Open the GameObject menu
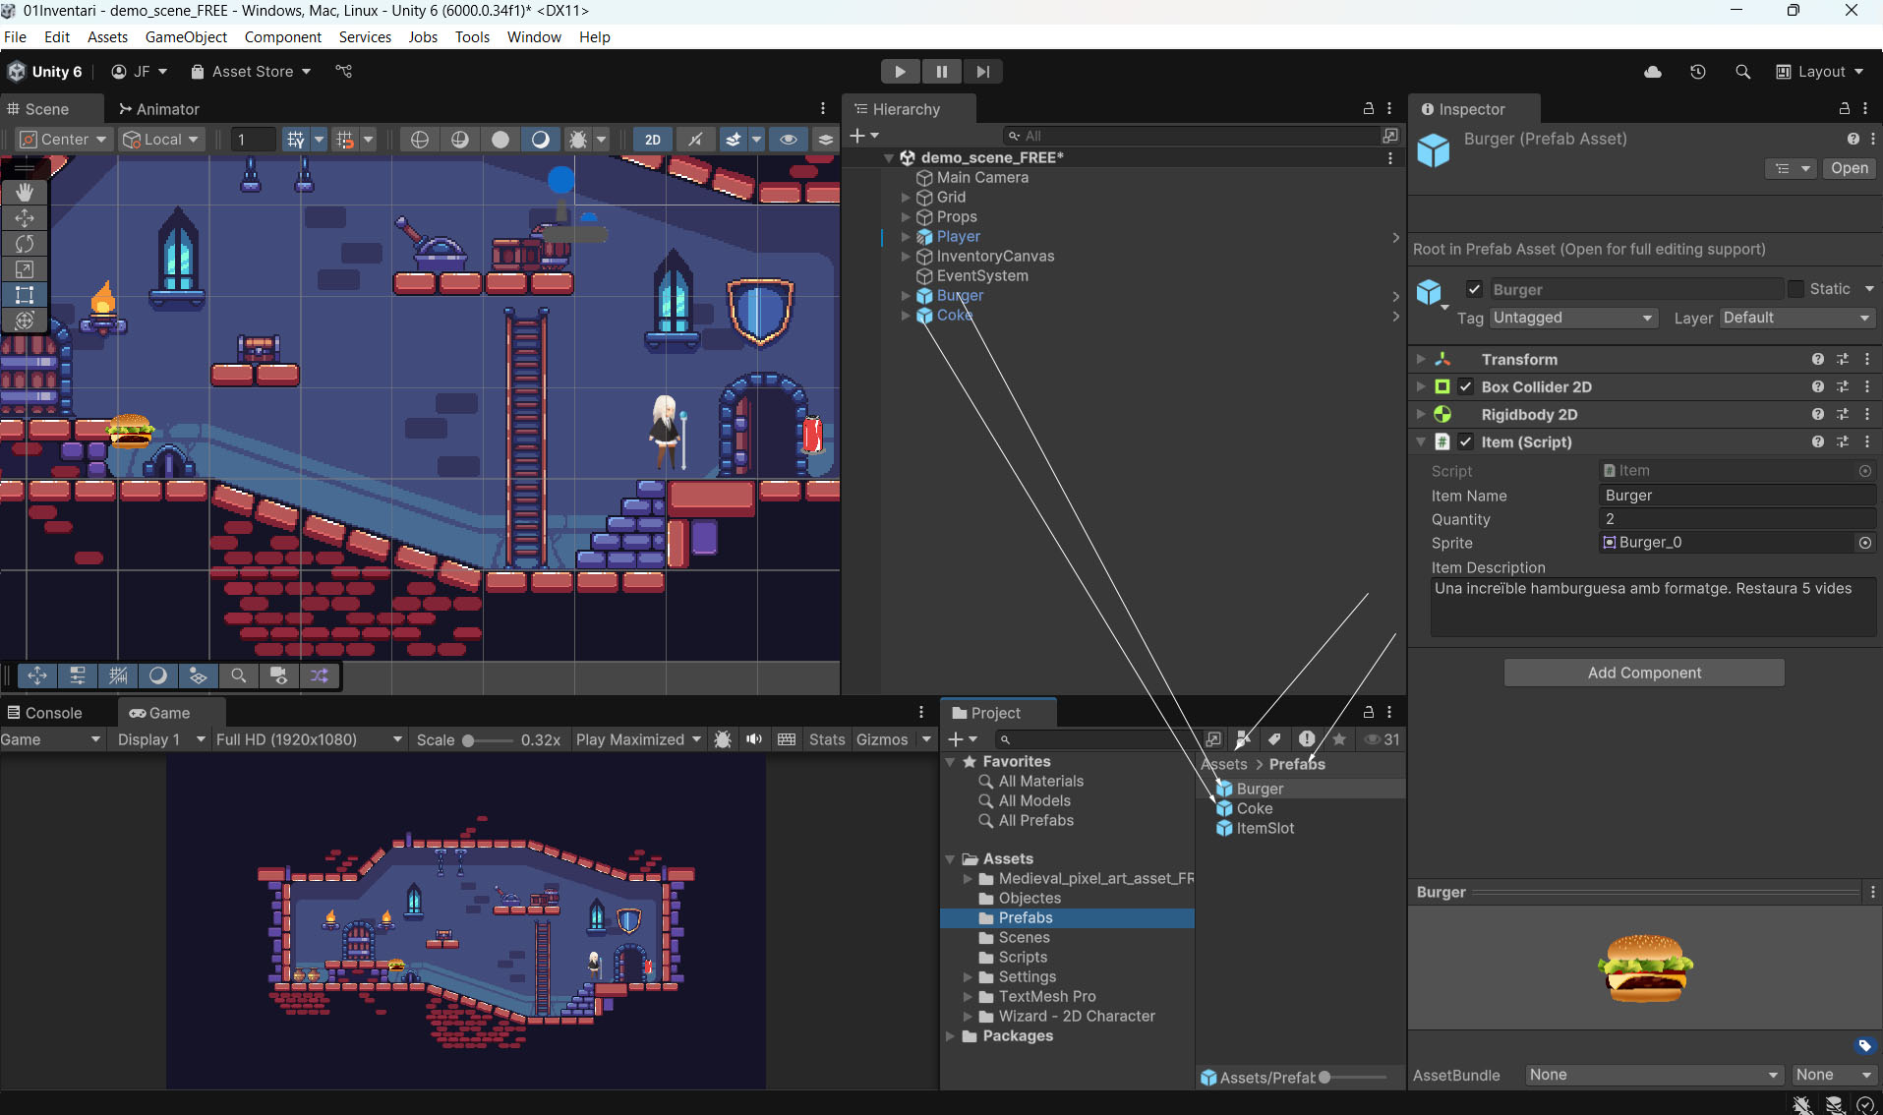This screenshot has width=1883, height=1115. pyautogui.click(x=186, y=36)
